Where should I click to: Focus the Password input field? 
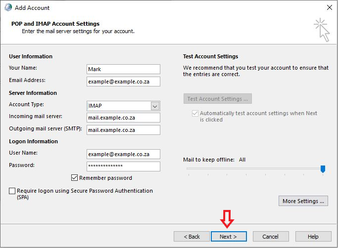pos(123,166)
